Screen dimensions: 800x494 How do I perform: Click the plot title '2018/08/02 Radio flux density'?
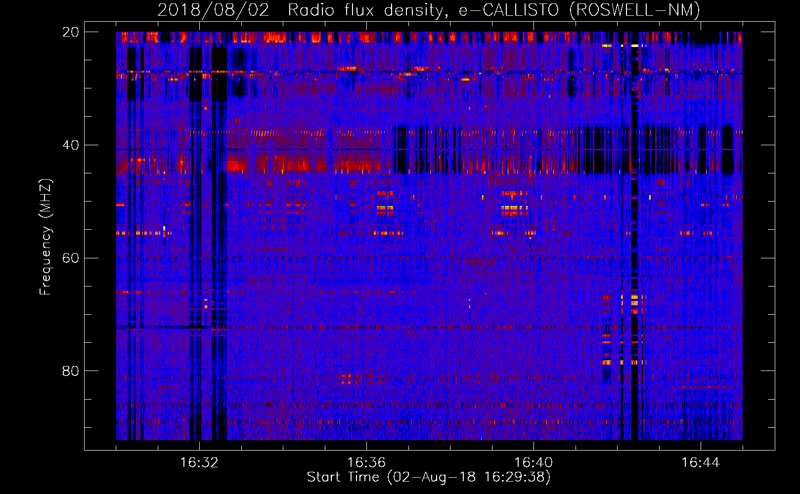click(429, 10)
